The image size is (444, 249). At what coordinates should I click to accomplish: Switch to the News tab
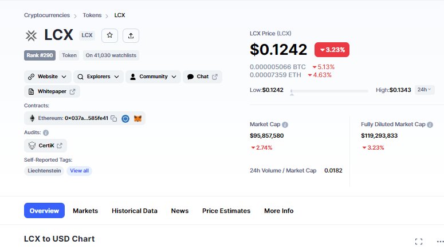click(x=180, y=211)
